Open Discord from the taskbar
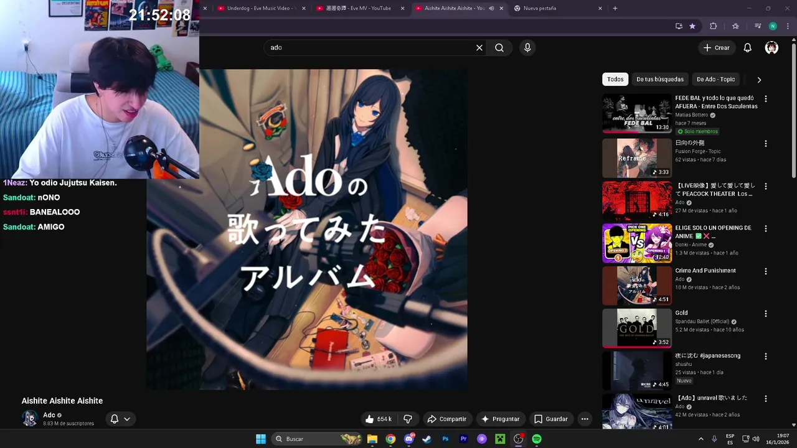 pos(408,439)
